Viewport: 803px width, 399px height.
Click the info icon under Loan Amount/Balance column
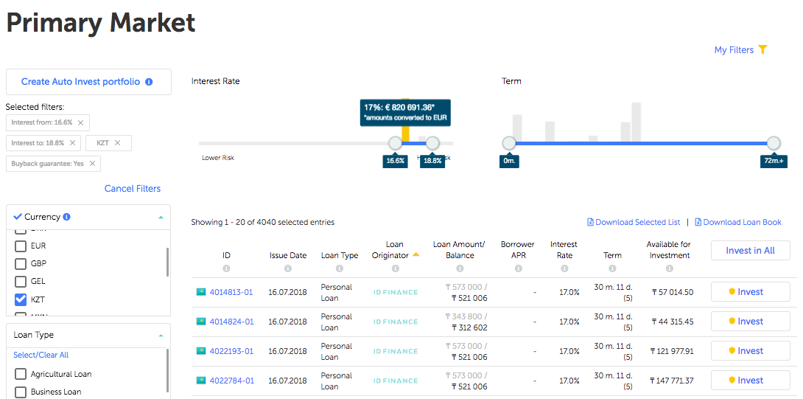460,268
